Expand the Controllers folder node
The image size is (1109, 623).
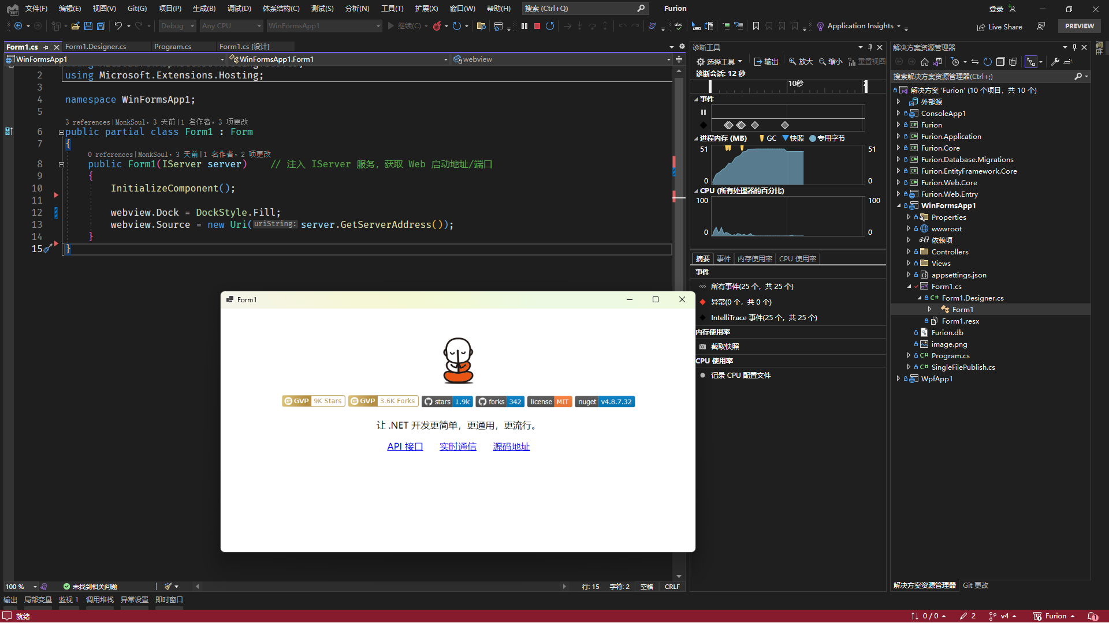click(x=909, y=252)
